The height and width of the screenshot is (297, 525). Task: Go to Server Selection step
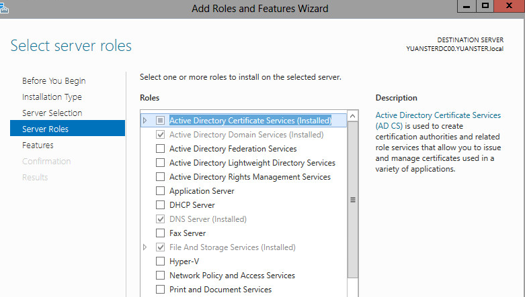[x=52, y=113]
